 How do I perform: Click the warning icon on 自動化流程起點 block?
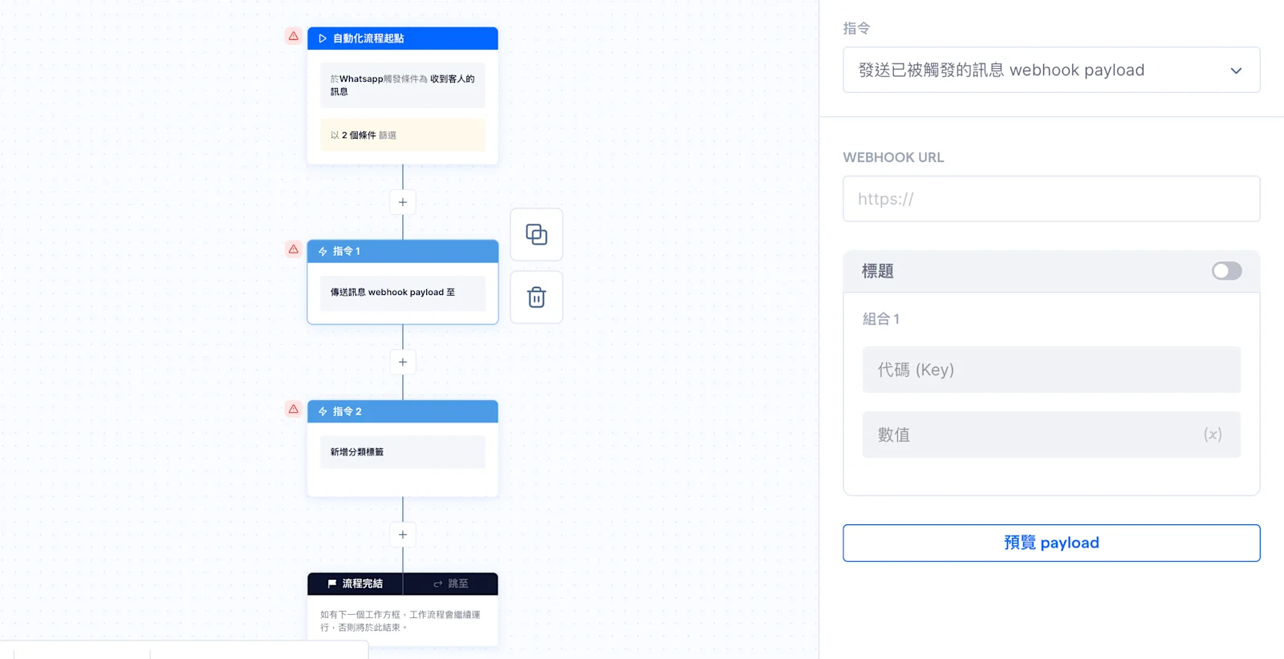pos(293,35)
